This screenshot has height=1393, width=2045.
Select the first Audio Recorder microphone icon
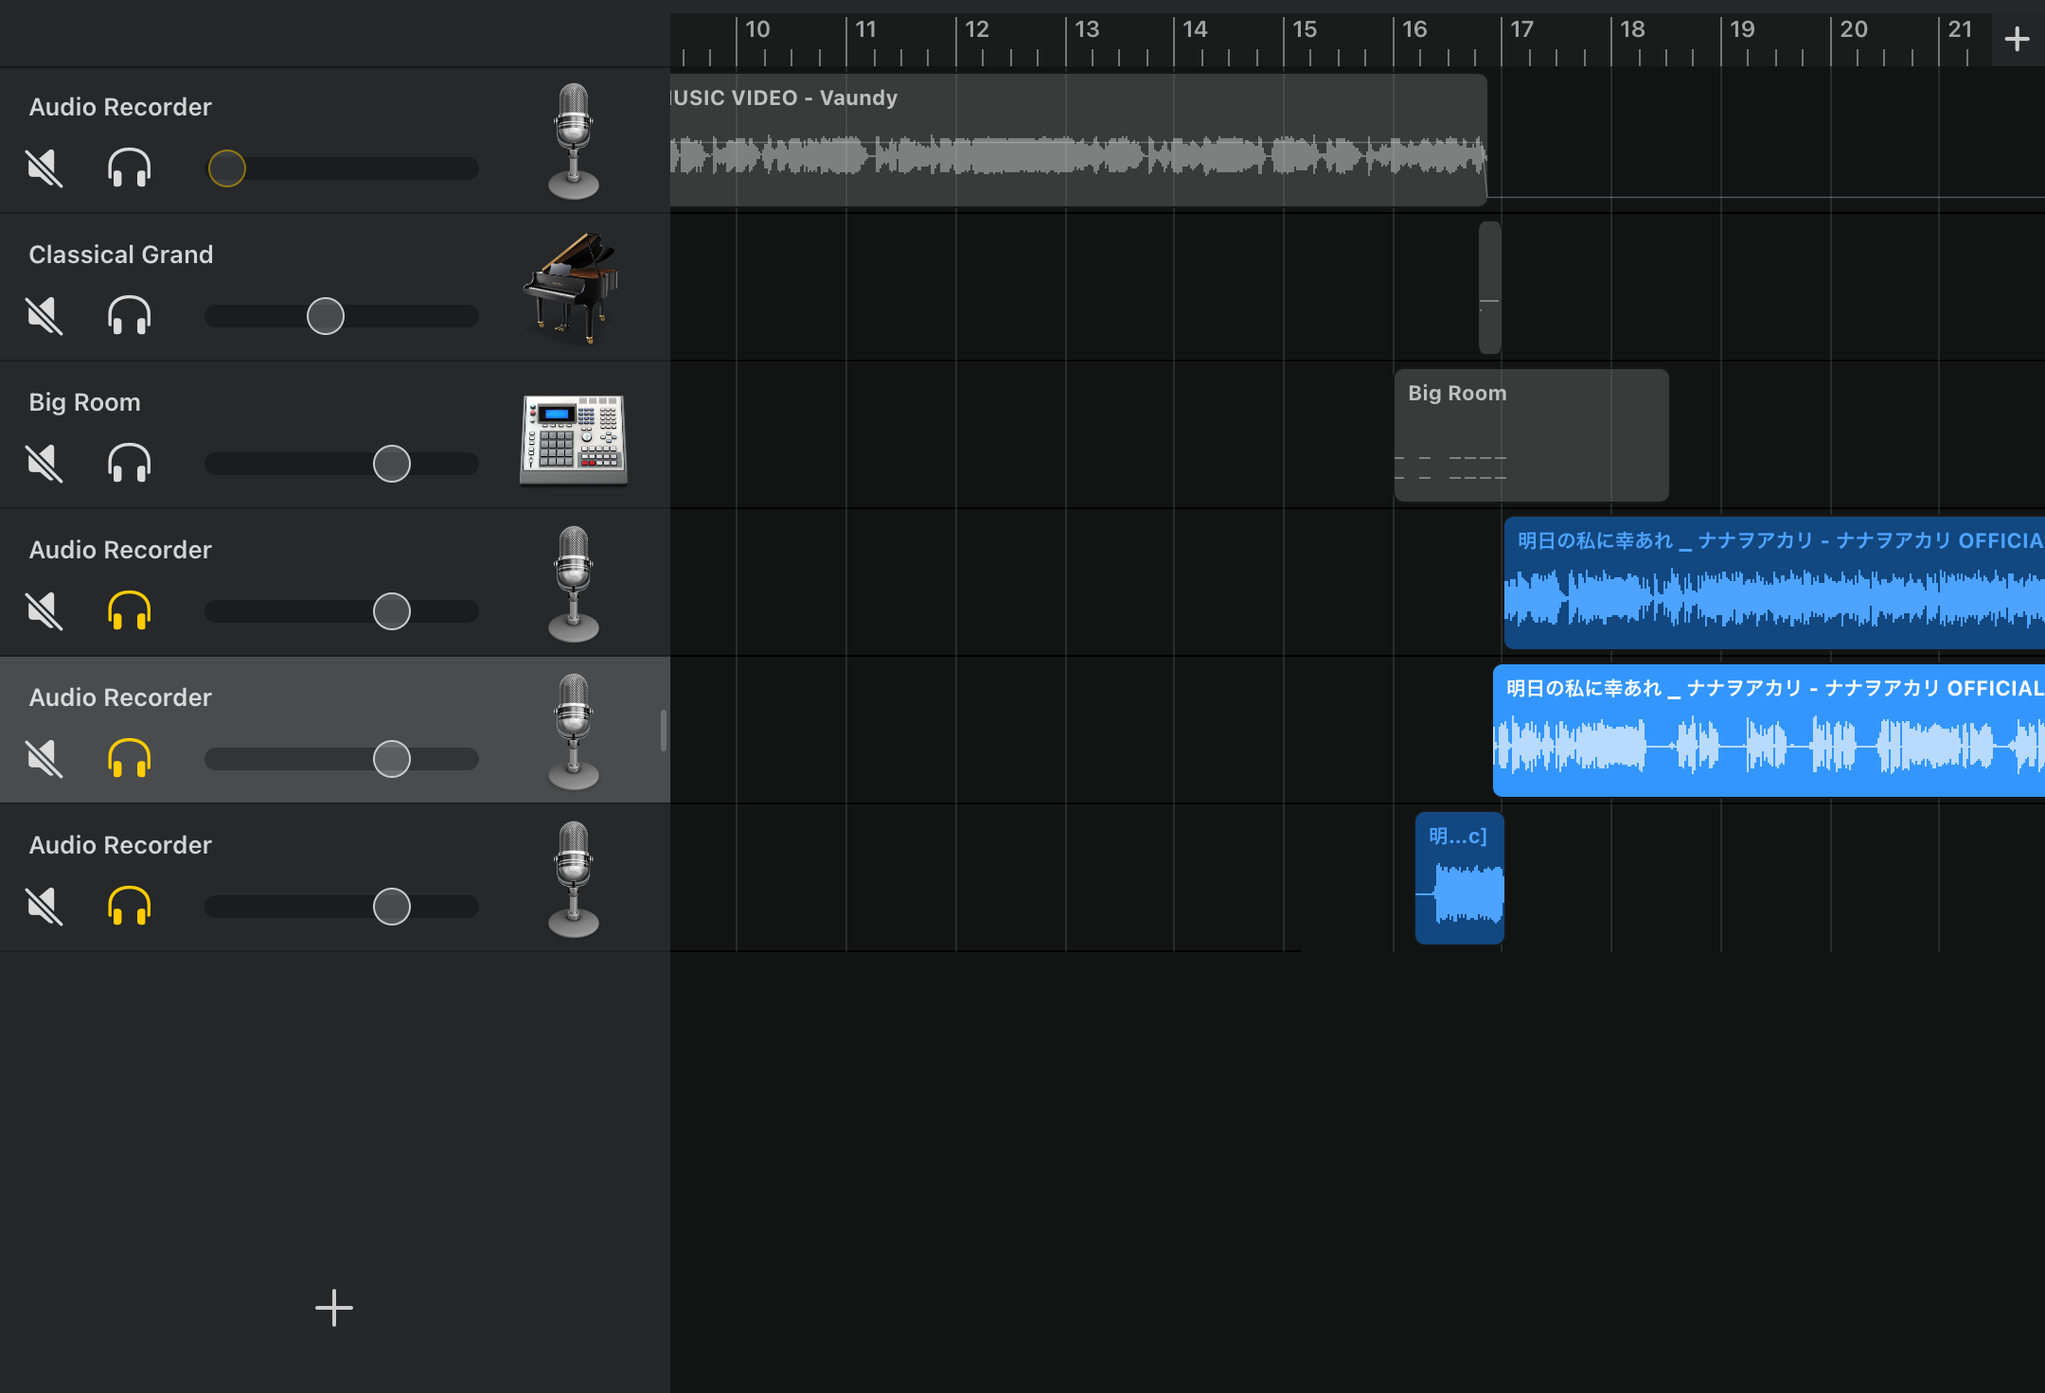coord(573,141)
